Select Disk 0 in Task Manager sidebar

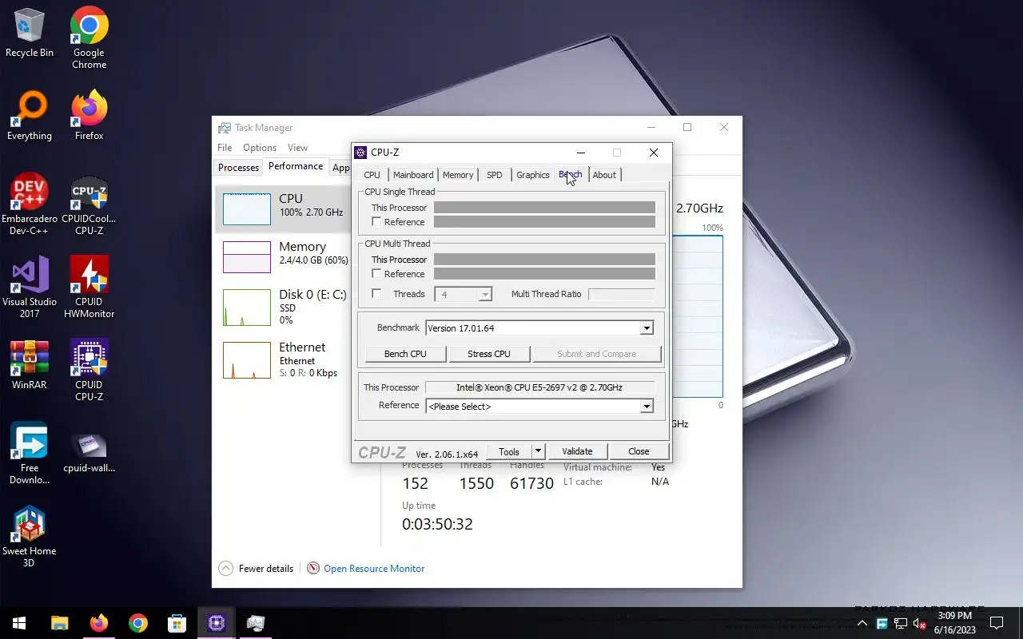[x=284, y=307]
